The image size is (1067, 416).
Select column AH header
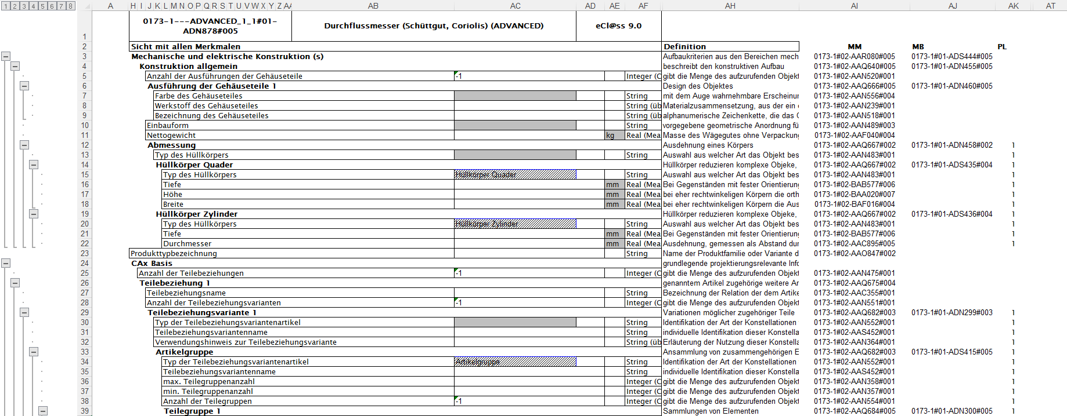[x=730, y=6]
